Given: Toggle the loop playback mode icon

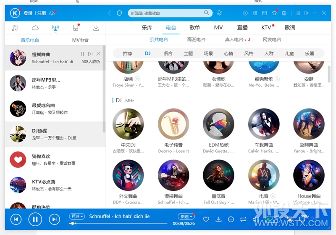Looking at the screenshot, I should click(244, 219).
